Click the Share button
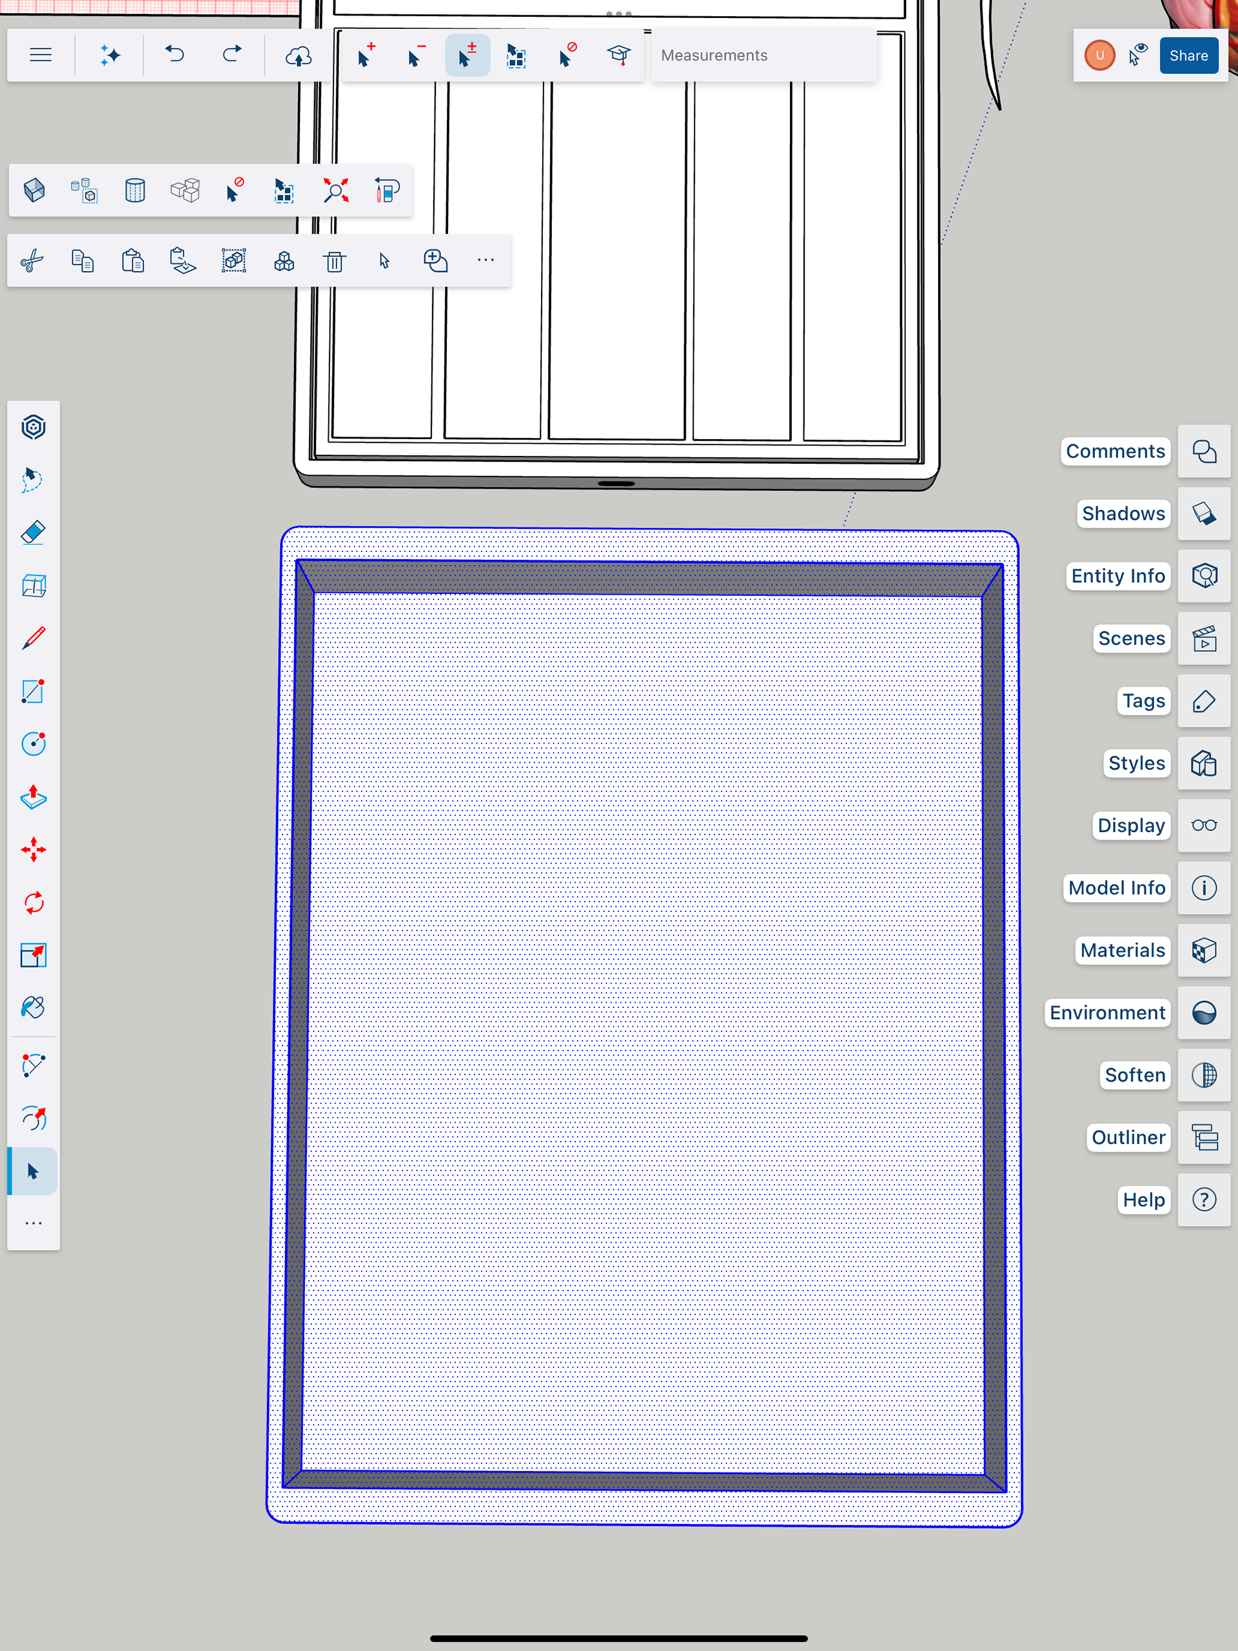Image resolution: width=1238 pixels, height=1651 pixels. 1188,55
